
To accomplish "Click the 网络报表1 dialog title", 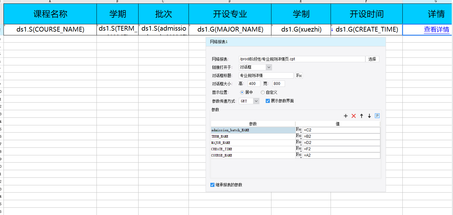I will coord(219,42).
